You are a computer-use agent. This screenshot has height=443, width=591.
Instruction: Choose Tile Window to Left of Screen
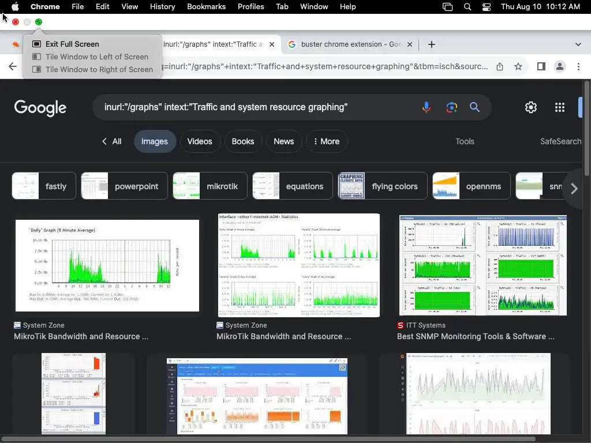click(92, 57)
